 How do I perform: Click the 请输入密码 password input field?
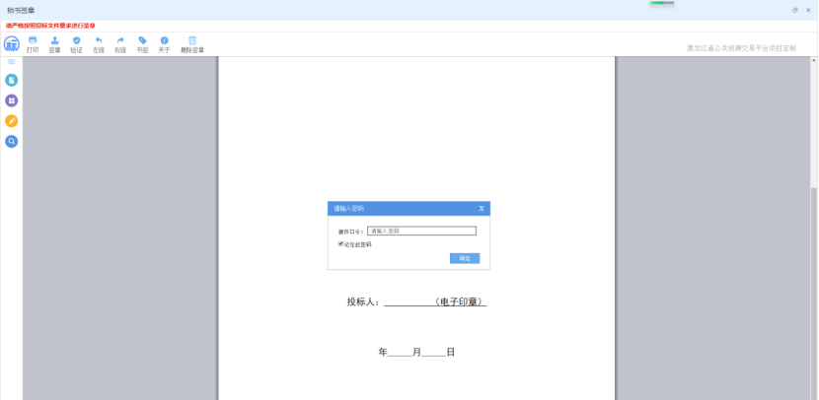[x=421, y=232]
